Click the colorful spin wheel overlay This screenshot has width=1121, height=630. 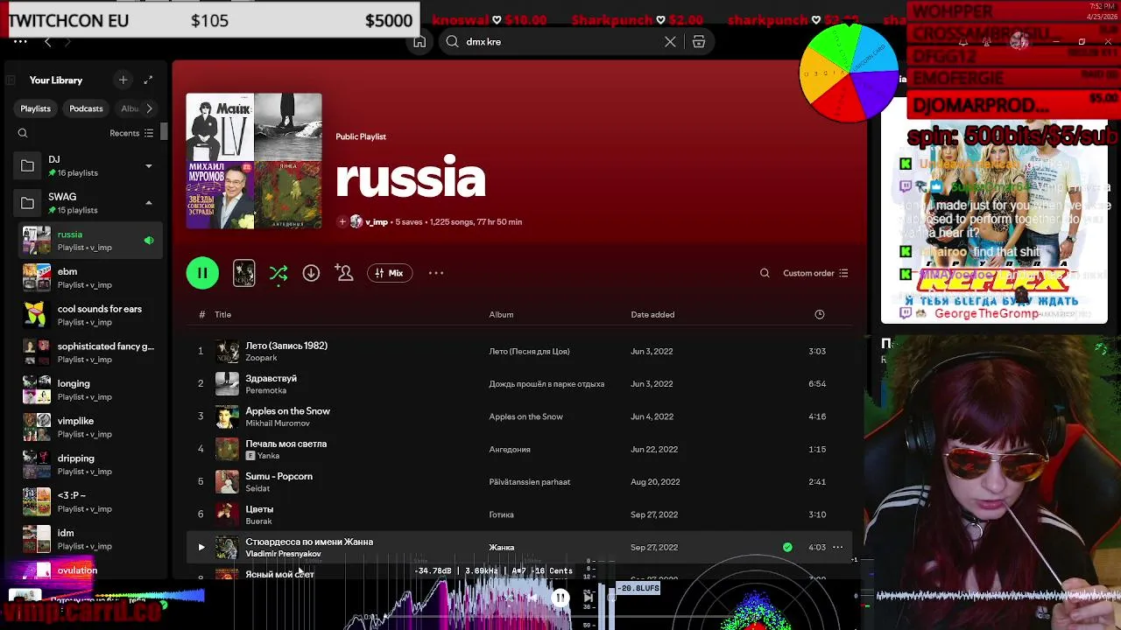click(x=849, y=73)
